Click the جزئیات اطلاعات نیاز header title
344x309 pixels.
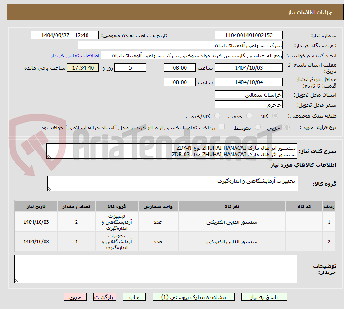coord(310,12)
